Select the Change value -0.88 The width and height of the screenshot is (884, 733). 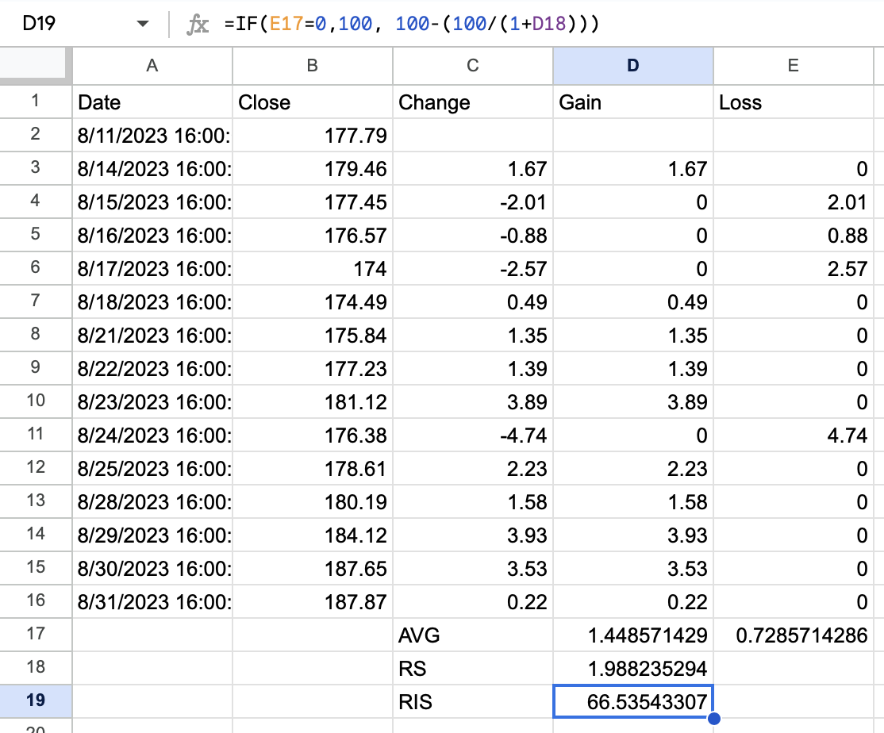tap(472, 235)
